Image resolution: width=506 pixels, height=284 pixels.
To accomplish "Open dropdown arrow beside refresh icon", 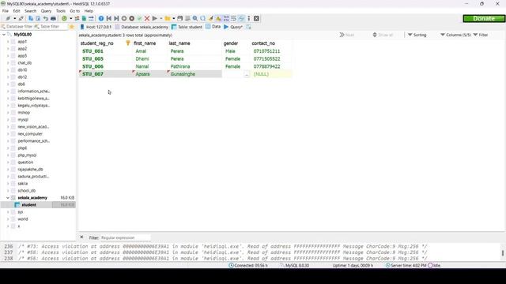I will [x=70, y=19].
